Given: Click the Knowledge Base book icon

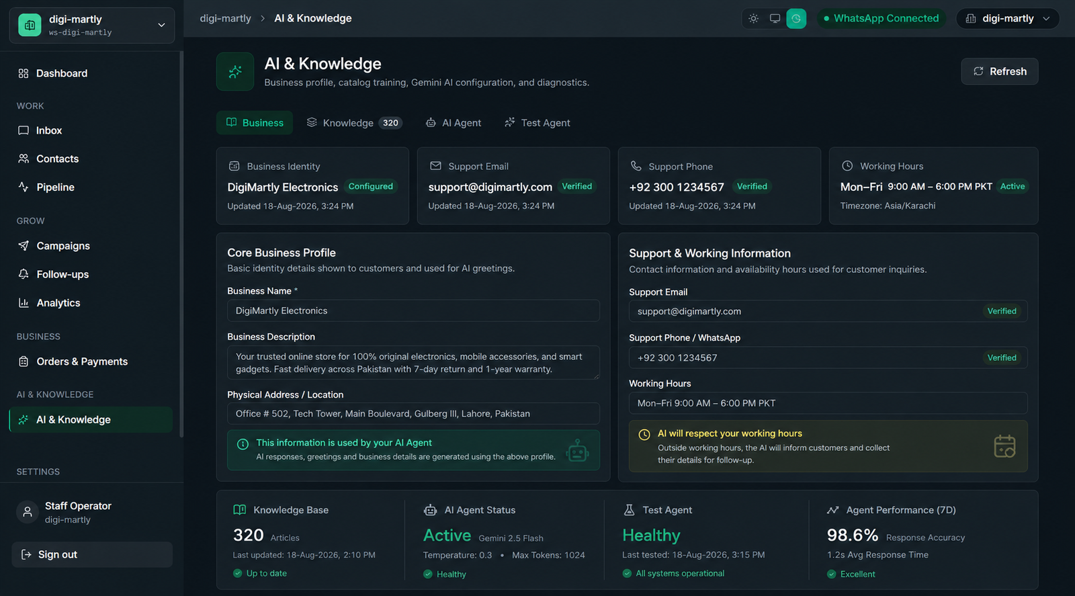Looking at the screenshot, I should (239, 510).
